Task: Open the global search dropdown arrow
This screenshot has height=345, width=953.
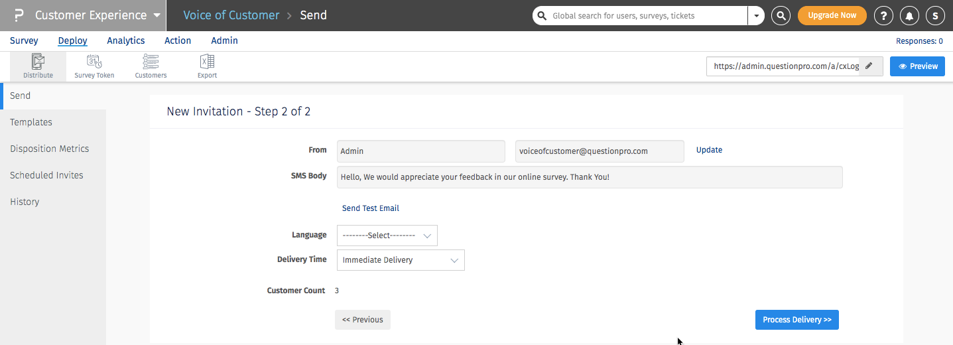Action: [x=756, y=15]
